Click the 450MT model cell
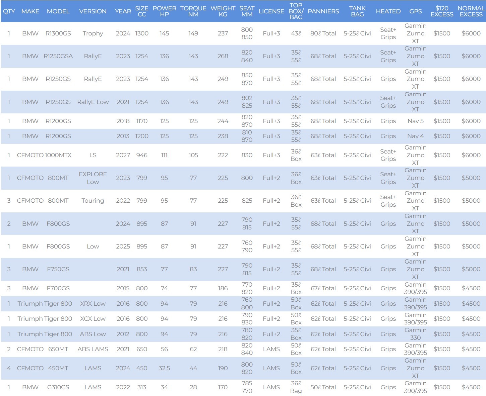 click(58, 368)
